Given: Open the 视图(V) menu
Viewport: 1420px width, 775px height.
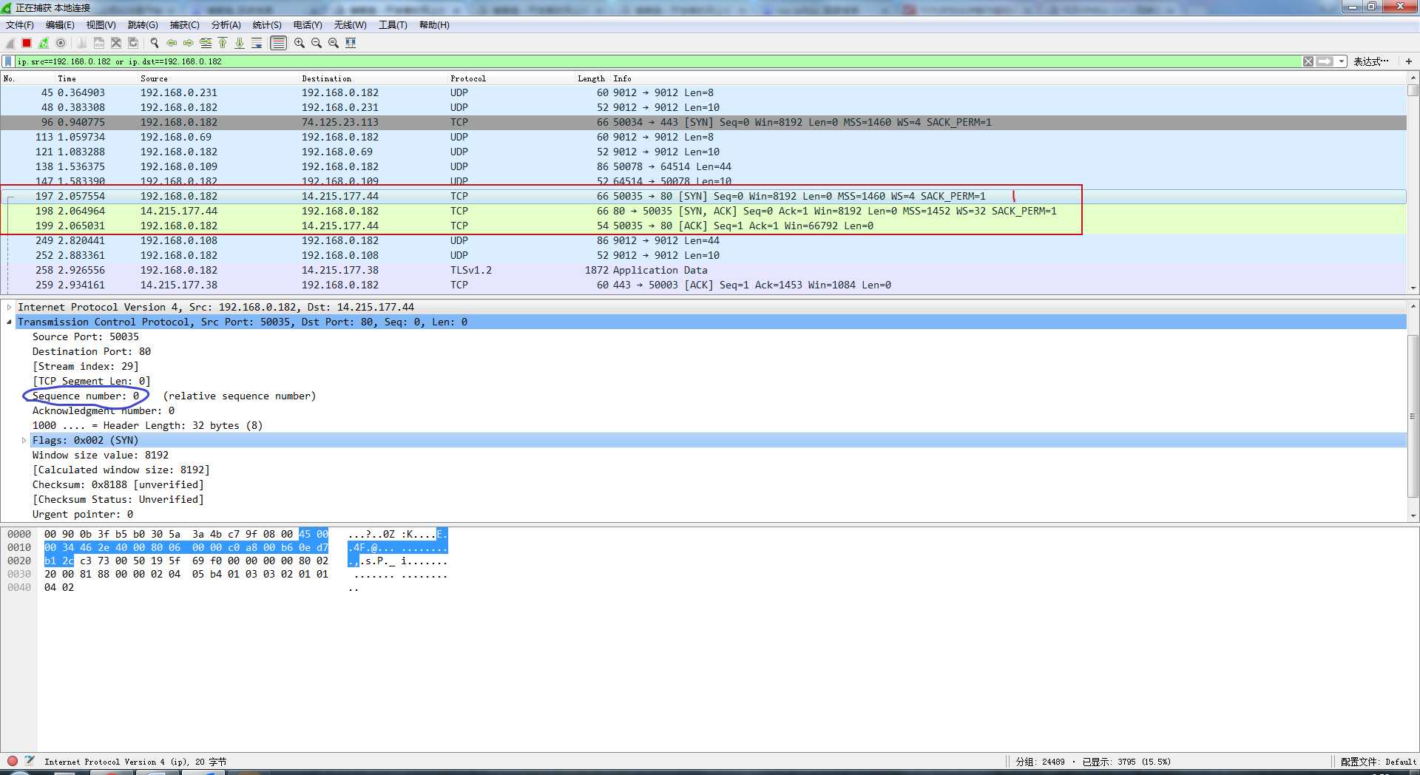Looking at the screenshot, I should pyautogui.click(x=101, y=25).
